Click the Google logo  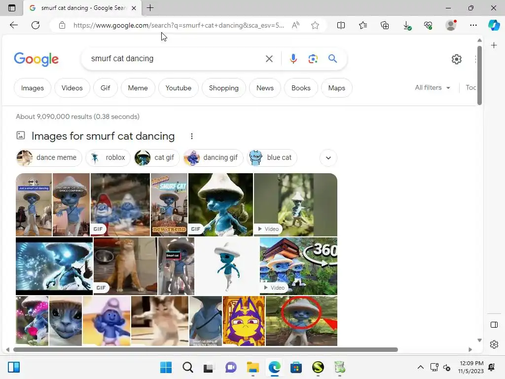coord(36,59)
